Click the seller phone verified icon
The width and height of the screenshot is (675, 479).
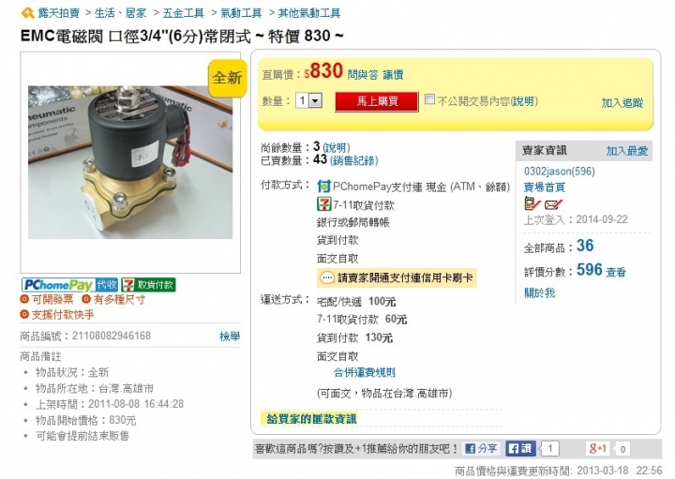coord(532,203)
